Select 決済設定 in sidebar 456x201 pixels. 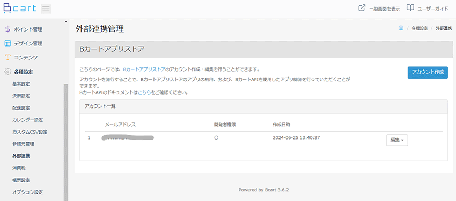click(21, 96)
